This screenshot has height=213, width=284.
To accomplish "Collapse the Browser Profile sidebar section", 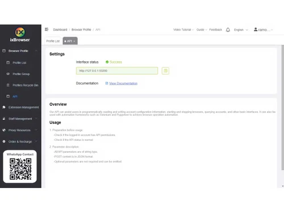I will (x=36, y=51).
